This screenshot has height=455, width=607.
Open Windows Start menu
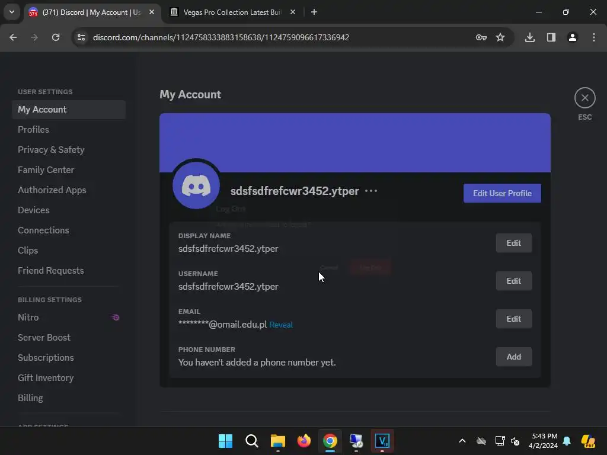point(225,441)
